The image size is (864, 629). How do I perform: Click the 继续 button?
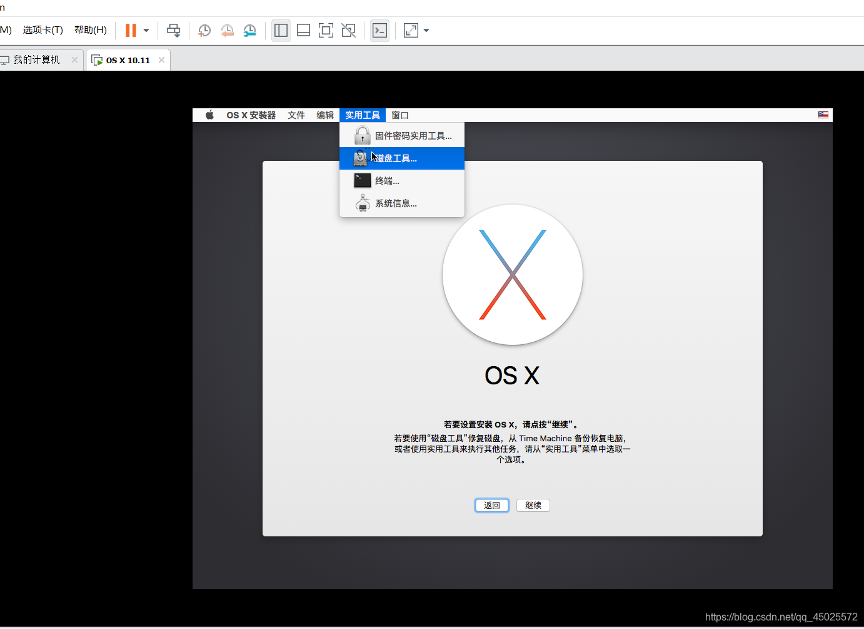[533, 505]
